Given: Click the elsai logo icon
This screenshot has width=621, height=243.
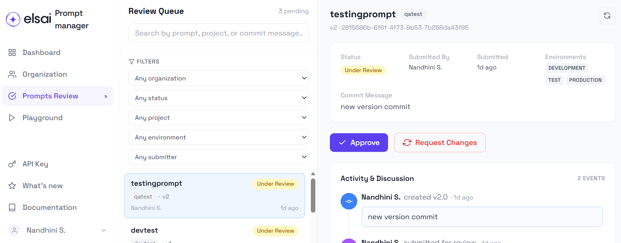Looking at the screenshot, I should 13,19.
